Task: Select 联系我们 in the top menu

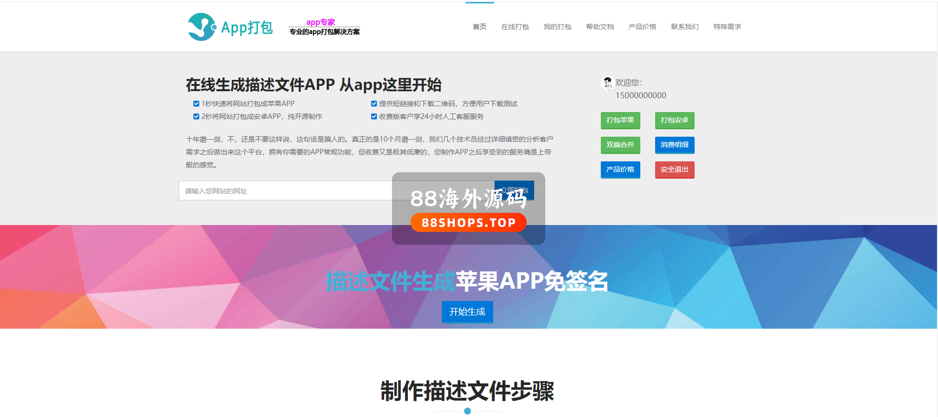Action: [x=685, y=27]
